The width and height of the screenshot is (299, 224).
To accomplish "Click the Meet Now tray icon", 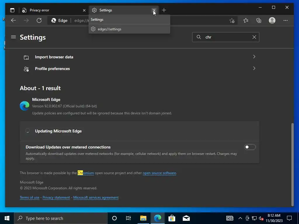I will (247, 218).
